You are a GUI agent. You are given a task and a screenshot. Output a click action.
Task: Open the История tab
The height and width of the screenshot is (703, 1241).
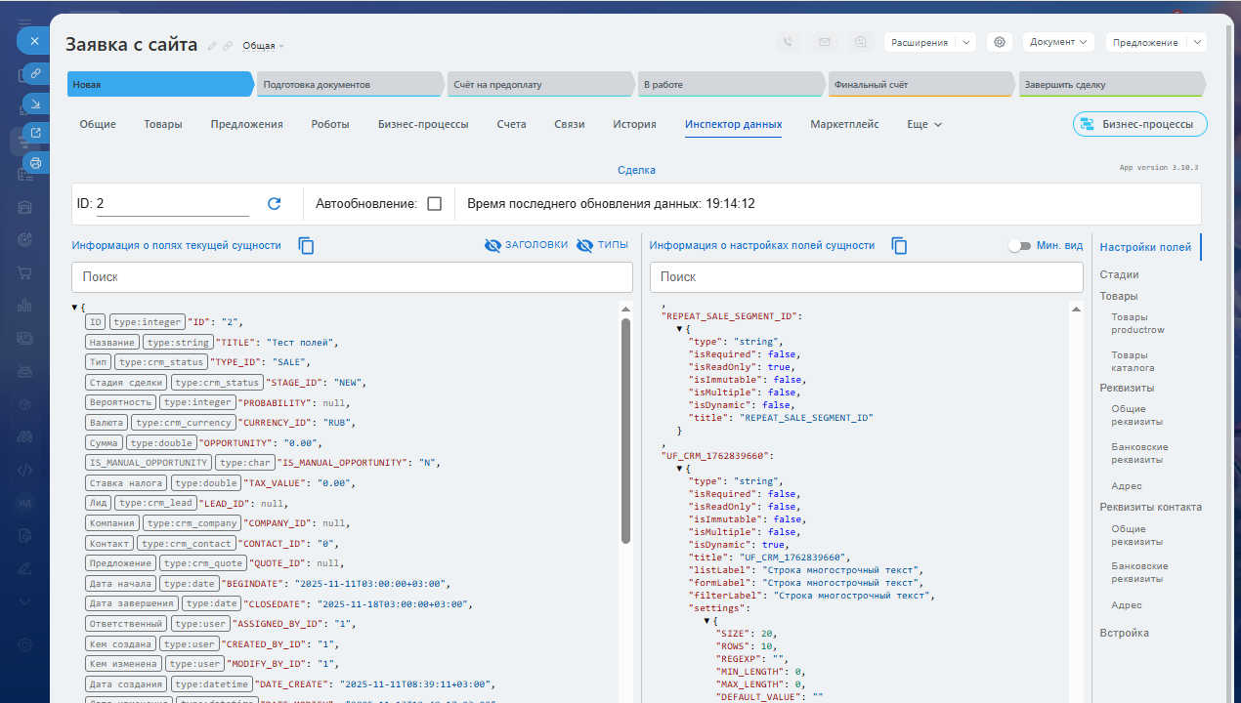634,125
